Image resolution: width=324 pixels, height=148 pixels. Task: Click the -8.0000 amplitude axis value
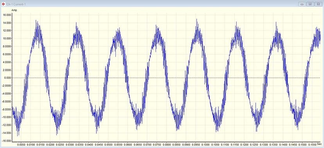pyautogui.click(x=6, y=109)
